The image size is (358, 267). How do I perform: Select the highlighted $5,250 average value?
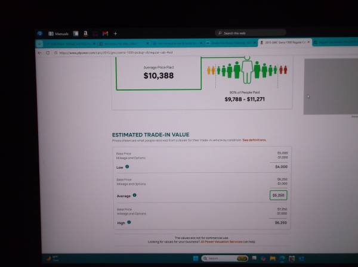click(x=278, y=195)
